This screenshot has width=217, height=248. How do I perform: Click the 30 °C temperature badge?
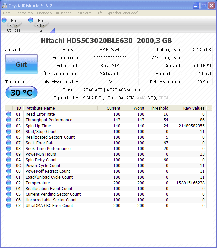click(x=21, y=92)
